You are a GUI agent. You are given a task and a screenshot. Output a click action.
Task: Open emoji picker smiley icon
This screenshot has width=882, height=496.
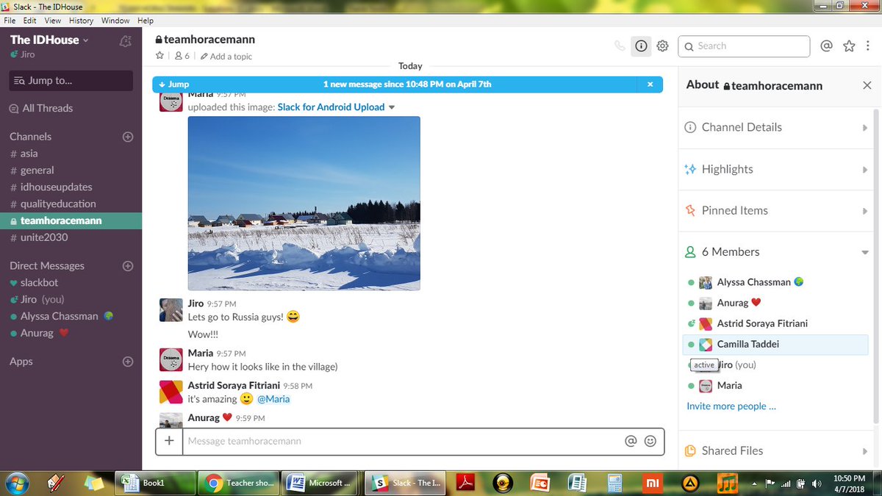click(x=650, y=441)
